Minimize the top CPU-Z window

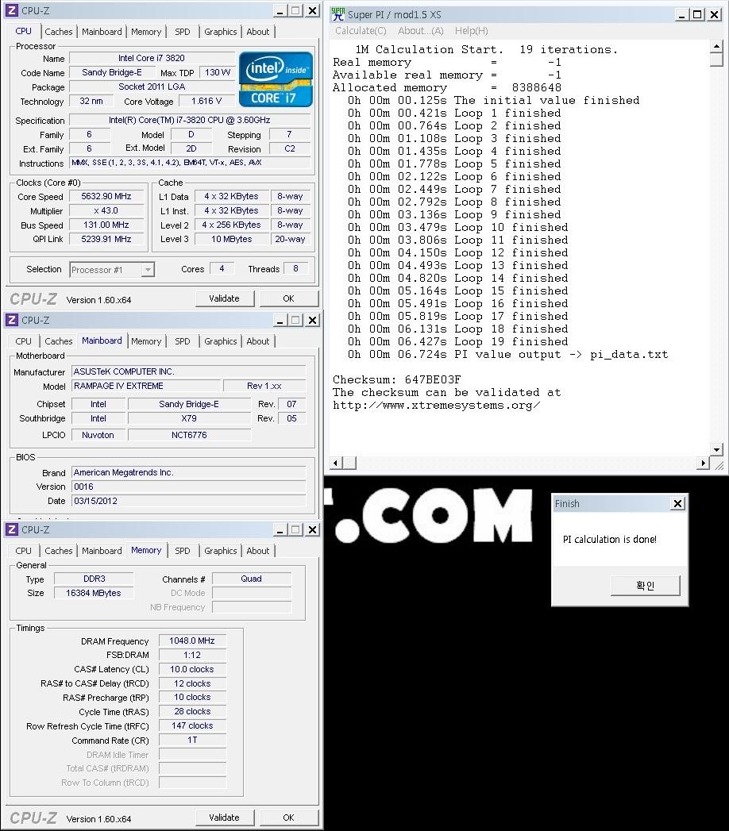pos(281,10)
